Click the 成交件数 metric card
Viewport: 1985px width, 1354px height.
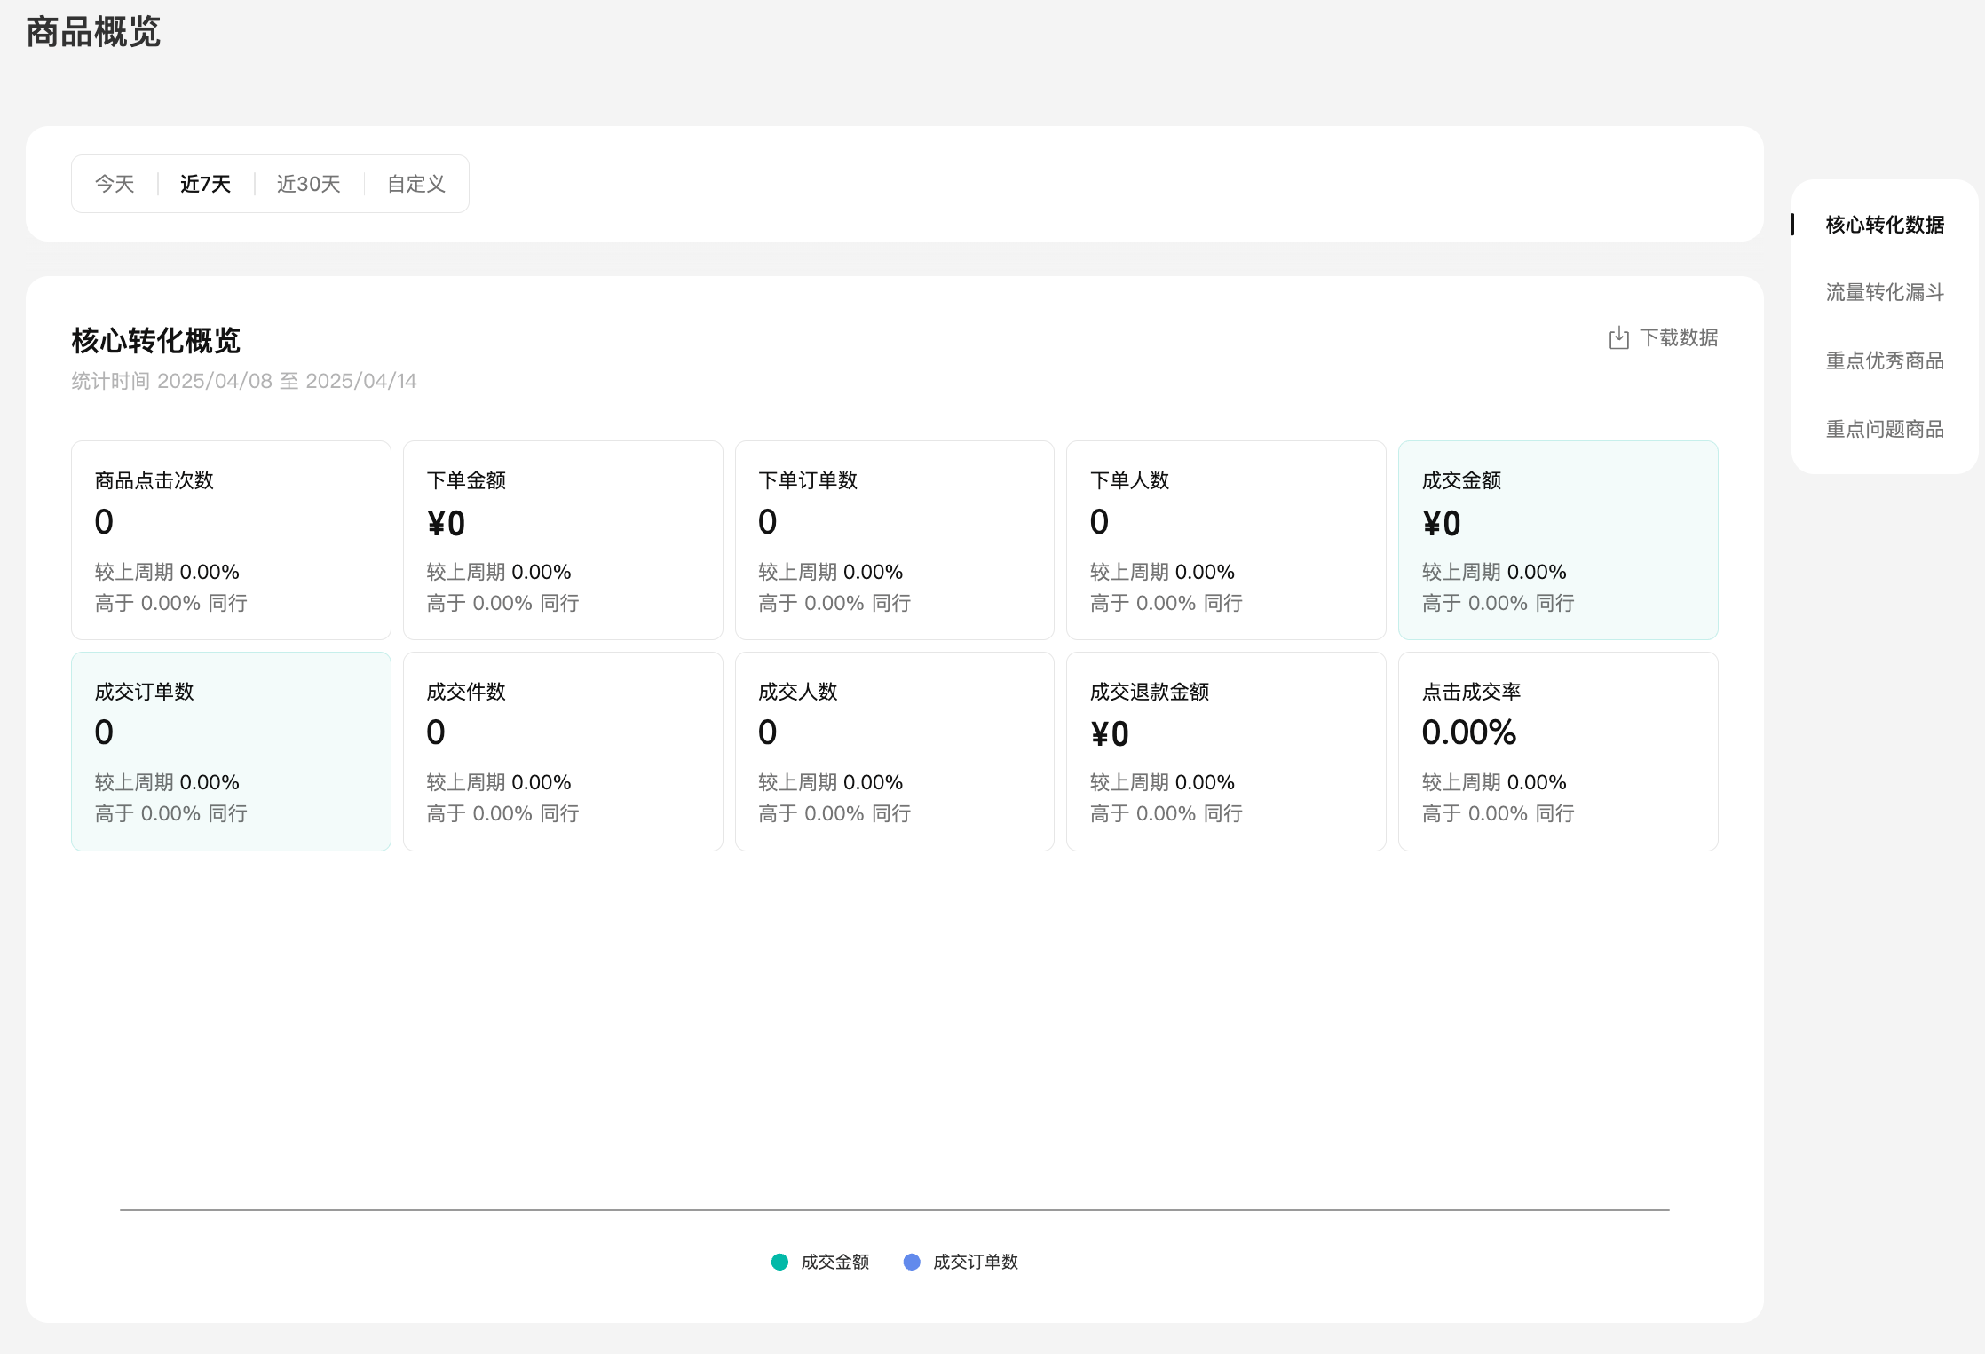point(563,751)
